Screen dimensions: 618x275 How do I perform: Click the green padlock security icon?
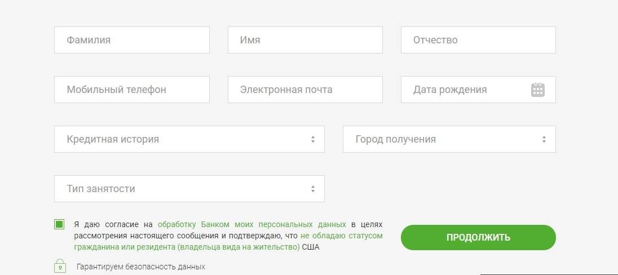tap(60, 265)
